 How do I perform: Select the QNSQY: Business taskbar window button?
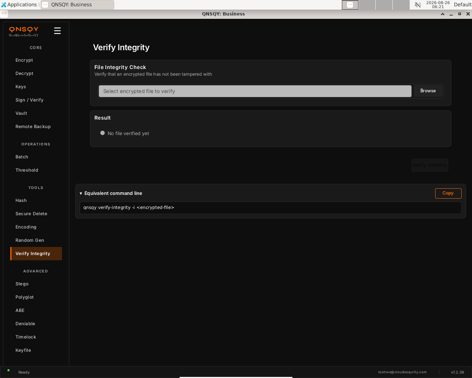[x=77, y=5]
